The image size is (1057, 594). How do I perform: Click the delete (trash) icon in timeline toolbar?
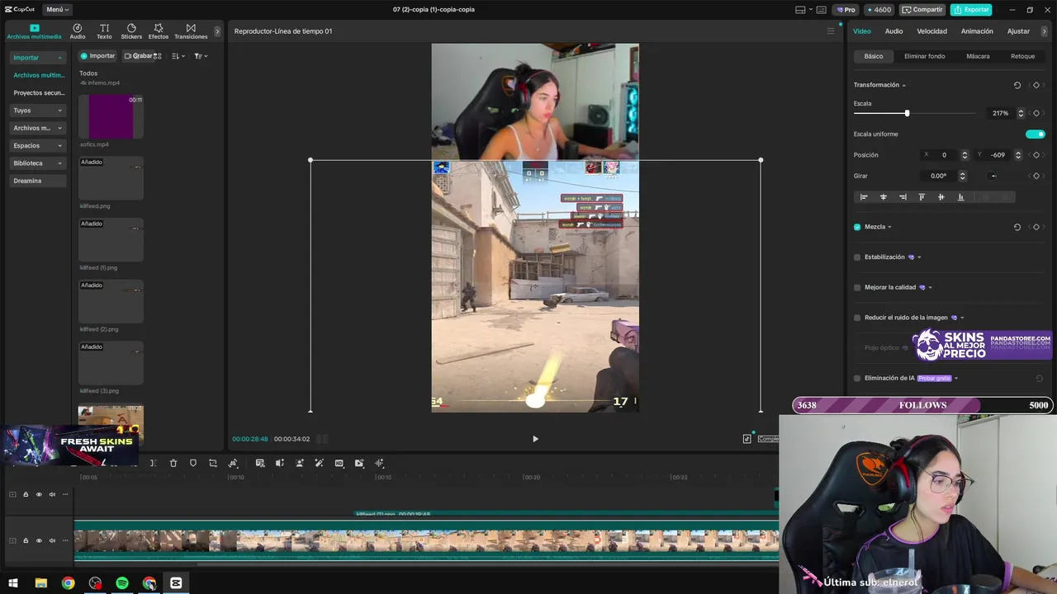pyautogui.click(x=173, y=463)
